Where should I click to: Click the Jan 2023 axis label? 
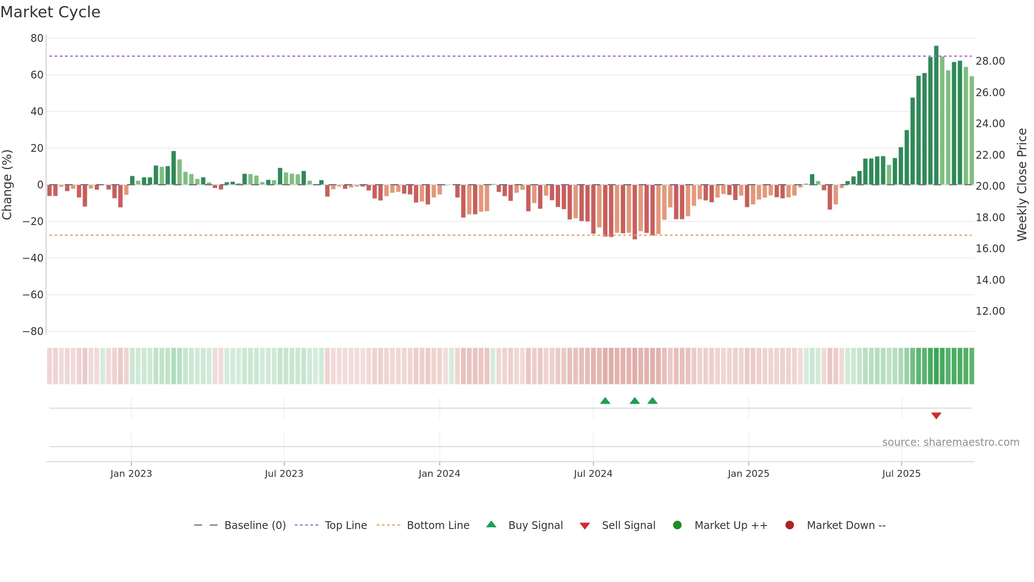click(131, 473)
